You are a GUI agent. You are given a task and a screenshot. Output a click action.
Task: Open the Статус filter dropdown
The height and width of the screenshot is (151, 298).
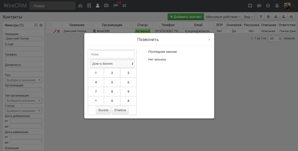coord(23,111)
